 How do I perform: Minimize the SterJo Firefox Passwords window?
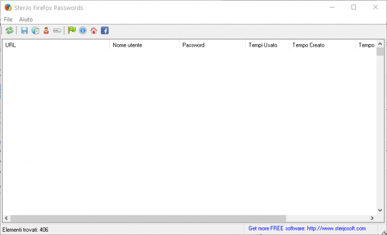[332, 7]
